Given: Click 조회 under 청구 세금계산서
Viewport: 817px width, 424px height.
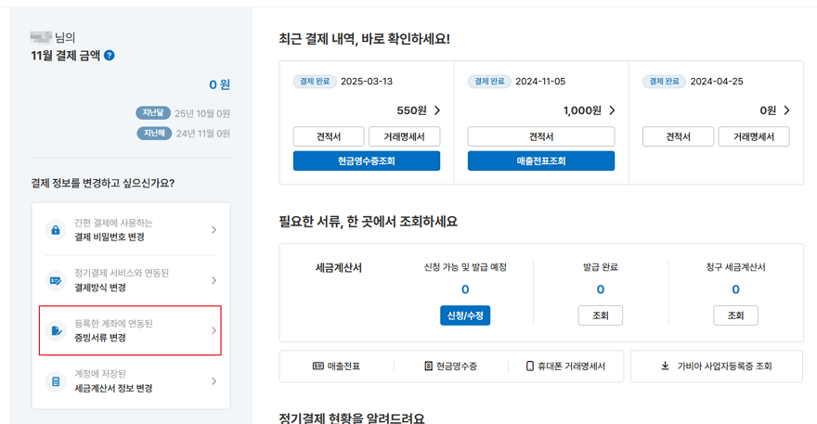Looking at the screenshot, I should (735, 315).
